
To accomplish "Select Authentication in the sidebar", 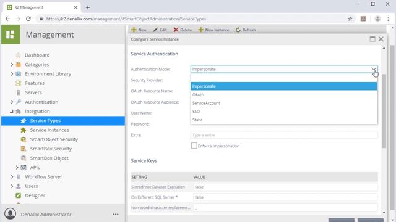I will tap(41, 102).
